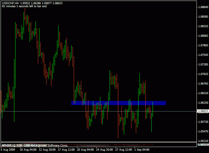Click the Software Corp. text in indicator window

coord(58,145)
